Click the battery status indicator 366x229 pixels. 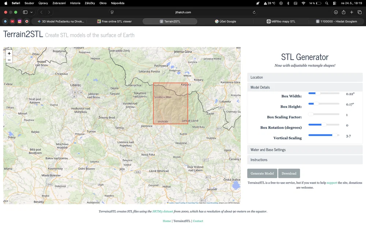[x=315, y=3]
